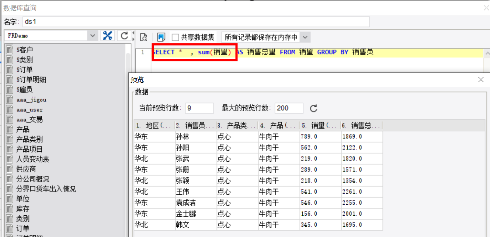Click the cell 孙阳
Viewport: 490px width, 237px height.
pos(196,148)
